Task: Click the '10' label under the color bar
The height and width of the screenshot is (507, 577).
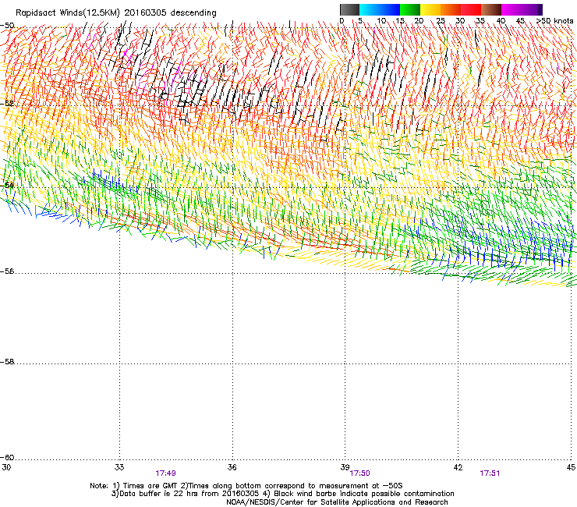Action: 381,21
